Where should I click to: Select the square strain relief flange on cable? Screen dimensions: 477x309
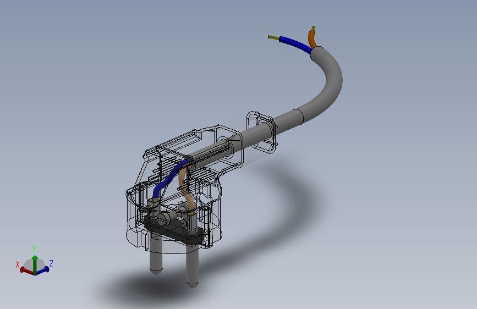pos(262,133)
